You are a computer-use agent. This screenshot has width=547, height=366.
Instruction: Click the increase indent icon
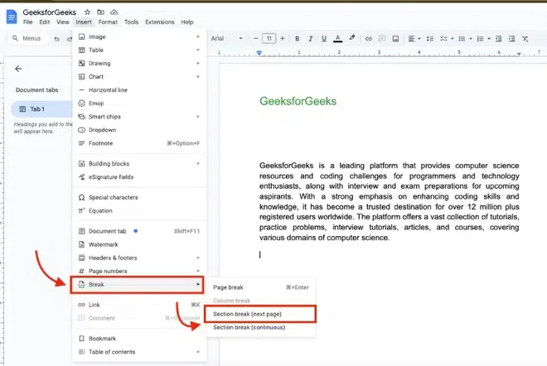[511, 39]
